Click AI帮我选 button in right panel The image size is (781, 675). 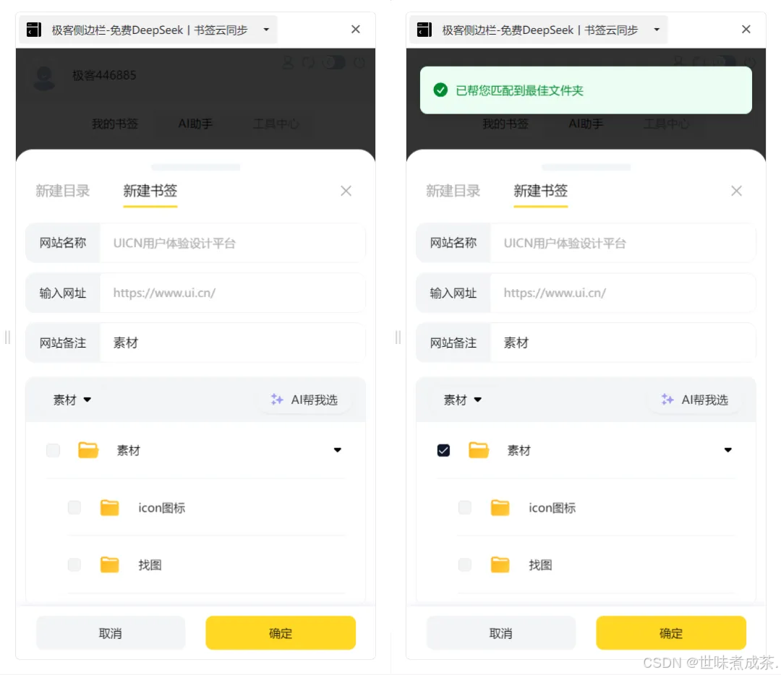695,400
